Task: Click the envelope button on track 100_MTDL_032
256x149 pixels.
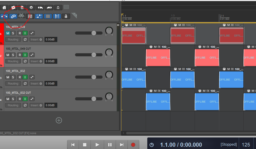Action: (x=32, y=77)
